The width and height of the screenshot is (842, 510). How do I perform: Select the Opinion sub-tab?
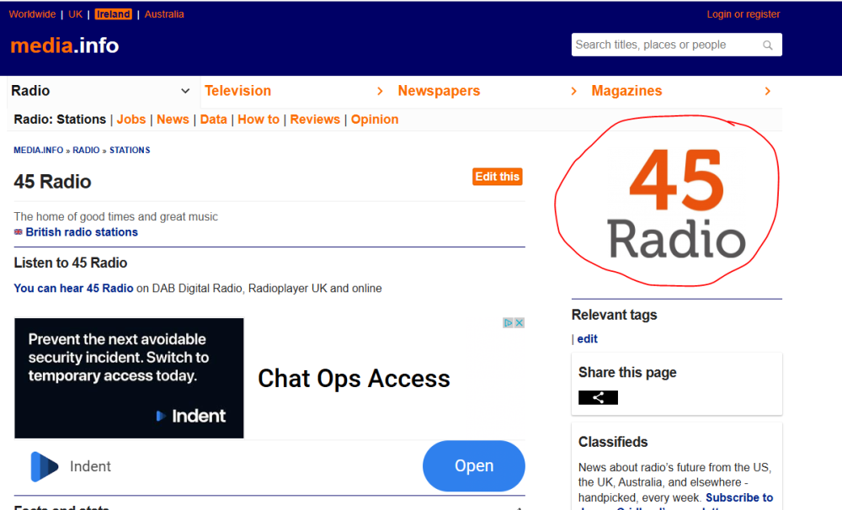[x=375, y=120]
